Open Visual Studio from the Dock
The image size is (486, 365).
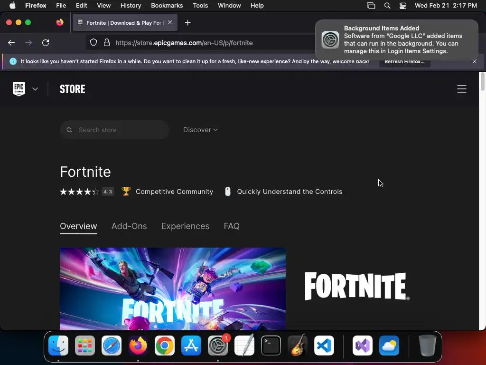click(362, 346)
